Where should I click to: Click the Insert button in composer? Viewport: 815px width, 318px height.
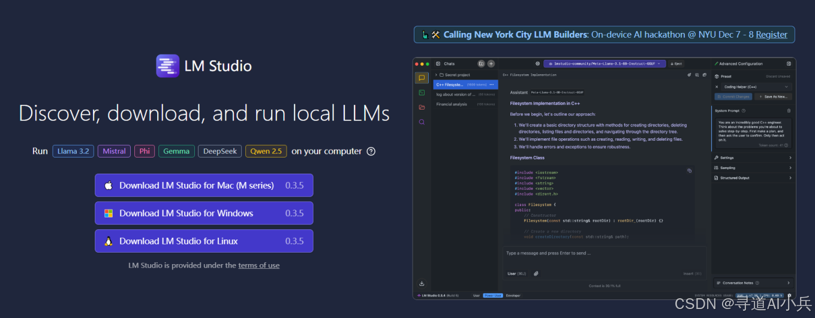692,274
